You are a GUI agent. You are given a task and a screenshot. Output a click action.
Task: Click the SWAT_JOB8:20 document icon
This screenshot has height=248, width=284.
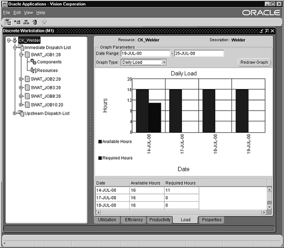(27, 96)
